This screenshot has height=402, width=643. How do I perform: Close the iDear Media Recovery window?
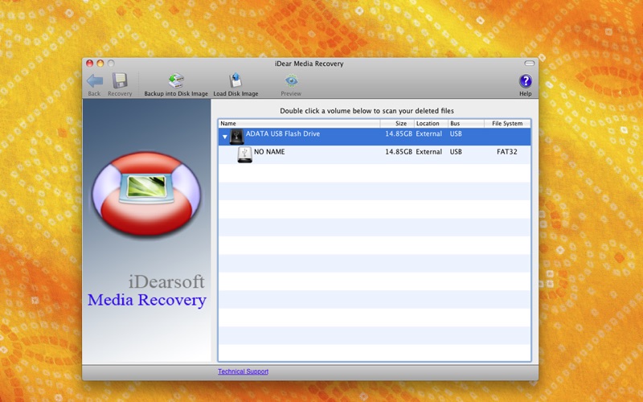(89, 64)
